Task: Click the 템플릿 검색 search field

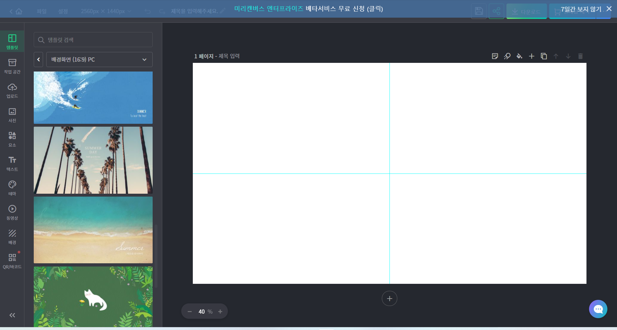Action: [x=93, y=40]
